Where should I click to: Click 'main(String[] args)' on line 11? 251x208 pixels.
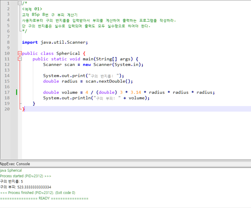point(108,59)
